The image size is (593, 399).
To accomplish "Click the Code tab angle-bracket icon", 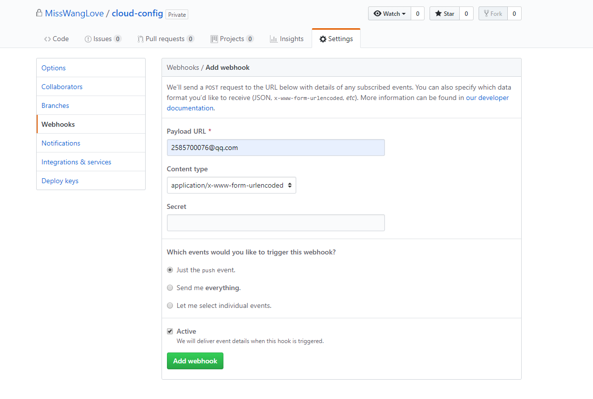I will [47, 39].
